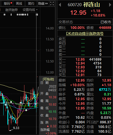Viewport: 113px width, 135px height.
Task: Go to next stock arrow
Action: point(110,5)
